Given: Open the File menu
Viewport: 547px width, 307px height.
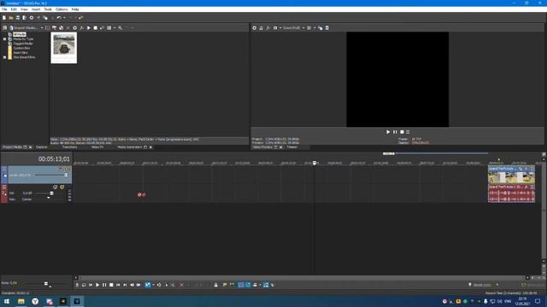Looking at the screenshot, I should click(x=4, y=9).
